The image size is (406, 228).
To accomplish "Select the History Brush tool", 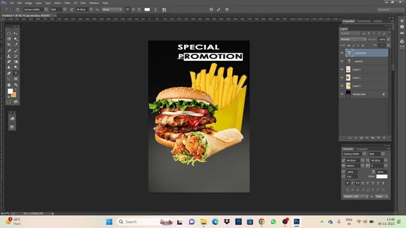I will click(x=16, y=56).
